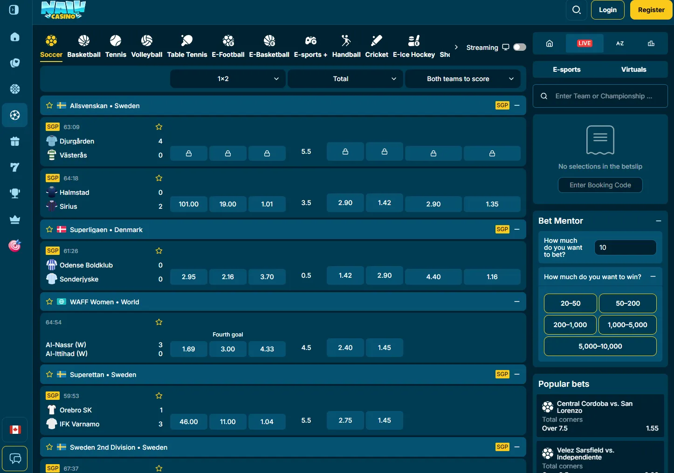This screenshot has width=674, height=473.
Task: Favorite the Allsvenskan Sweden league star
Action: (49, 105)
